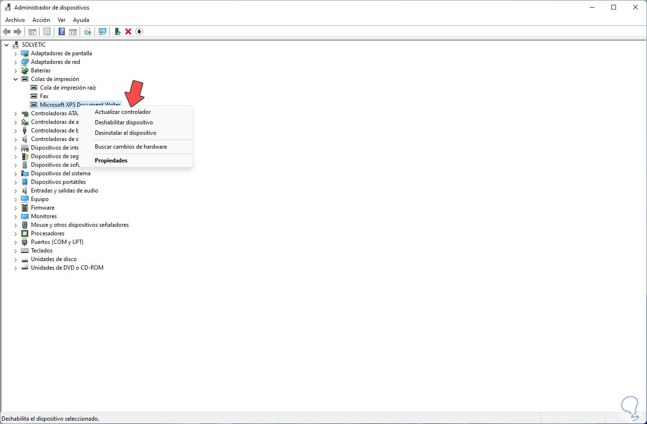Click the Procesadores chip icon
This screenshot has height=424, width=647.
[25, 233]
